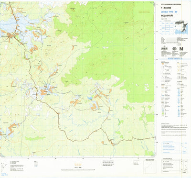Click the orange settlement swatch in the legend
Viewport: 191px width, 178px height.
point(163,64)
